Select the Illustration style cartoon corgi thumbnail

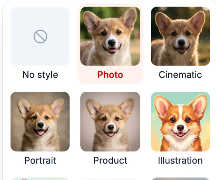pos(180,121)
